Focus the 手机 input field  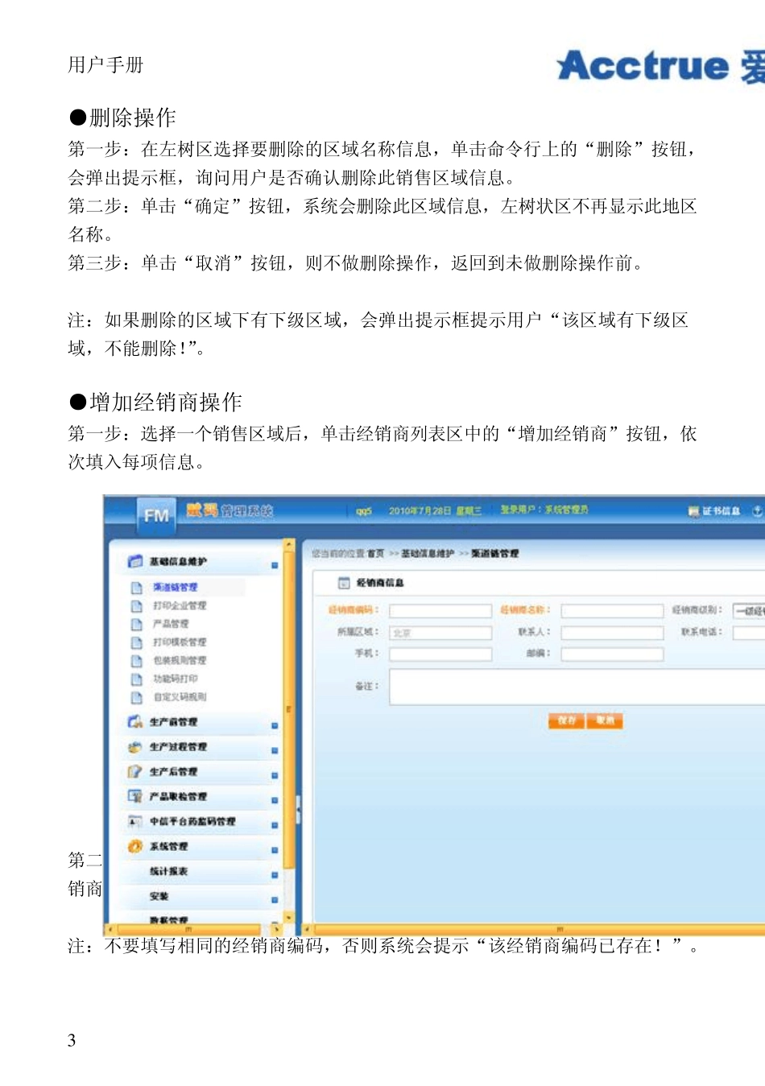[440, 654]
